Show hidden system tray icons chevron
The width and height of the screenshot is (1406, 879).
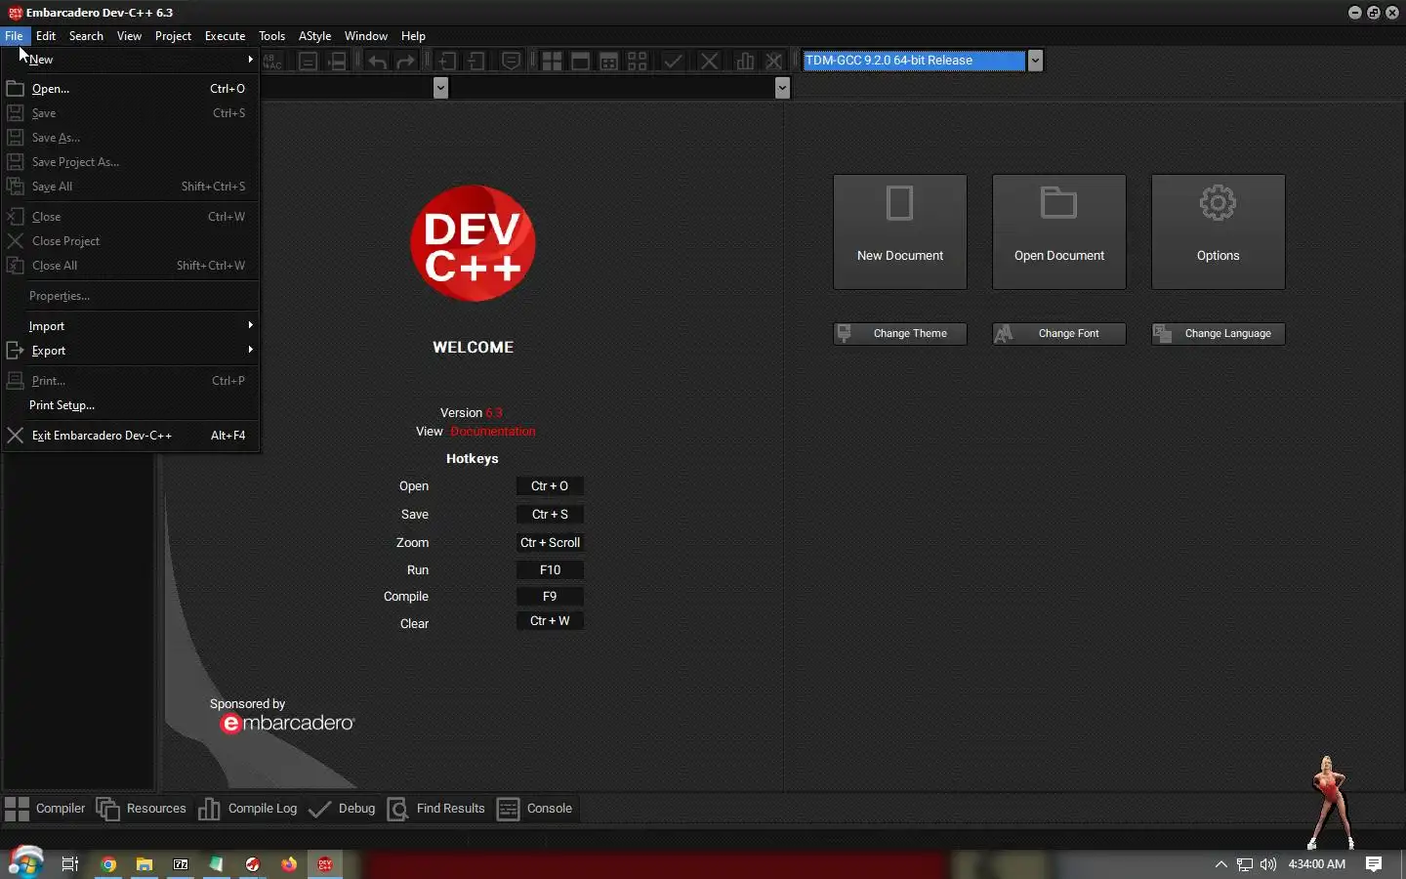pyautogui.click(x=1220, y=864)
